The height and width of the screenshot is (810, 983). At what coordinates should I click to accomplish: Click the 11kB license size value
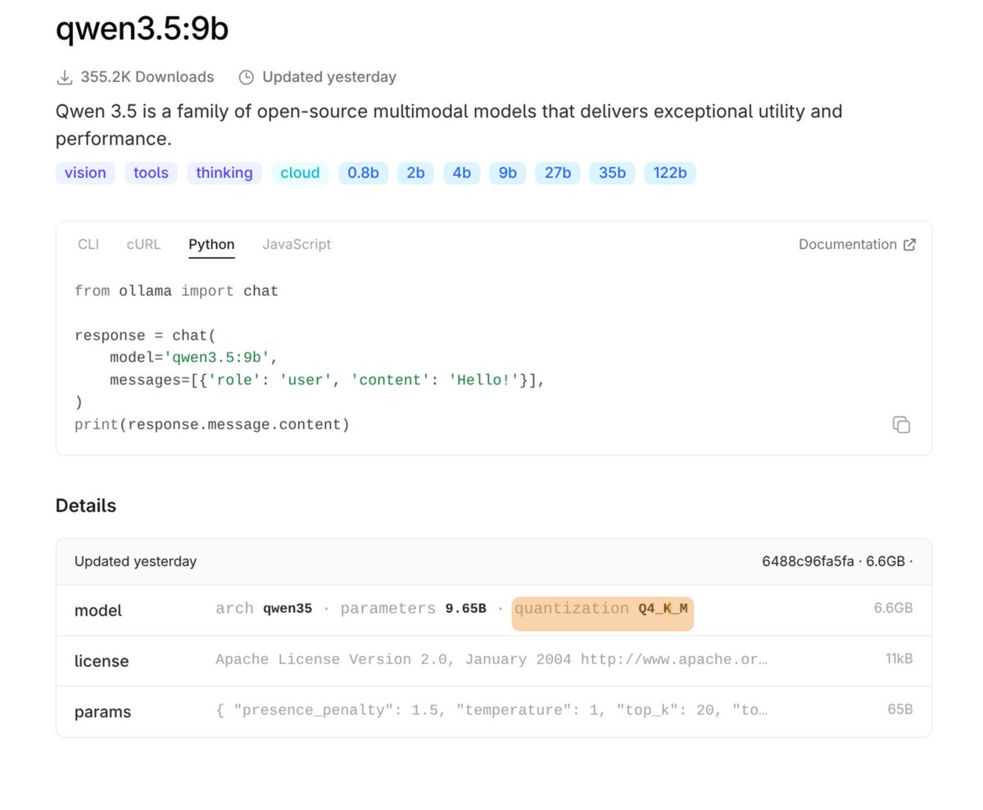click(x=899, y=659)
